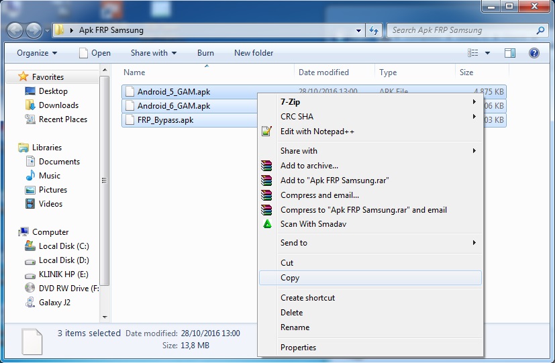Expand the Share with toolbar dropdown
The width and height of the screenshot is (555, 363).
[154, 53]
